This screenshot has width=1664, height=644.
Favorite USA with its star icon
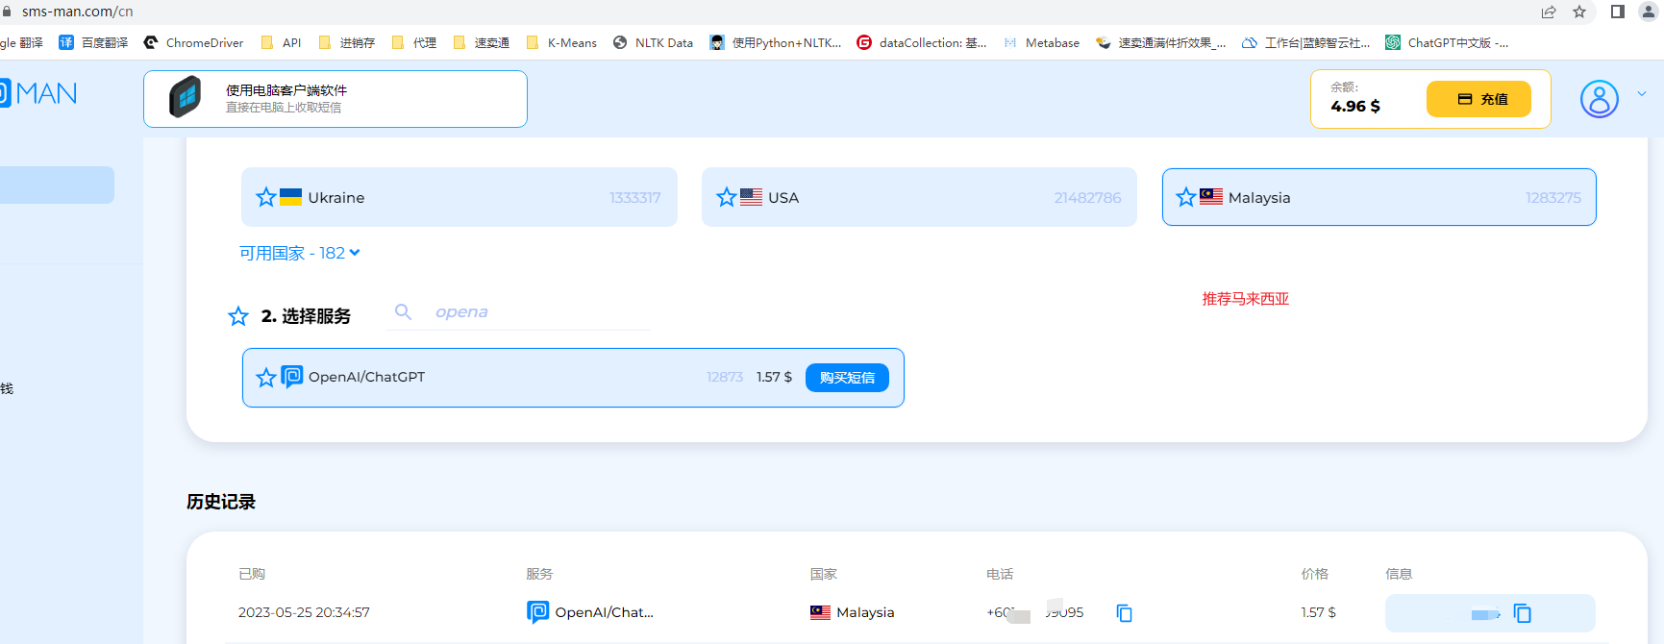point(727,197)
